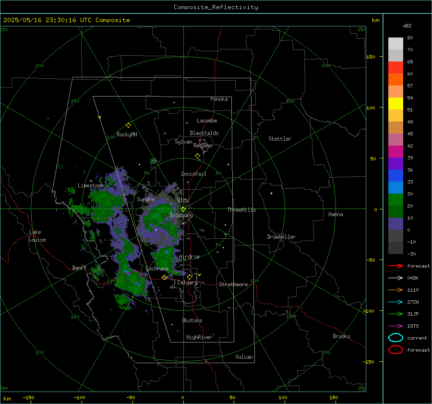Click the Blackfalds label

pyautogui.click(x=204, y=133)
